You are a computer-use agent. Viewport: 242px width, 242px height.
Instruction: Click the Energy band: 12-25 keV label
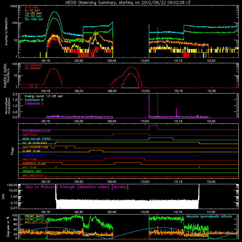pos(44,96)
